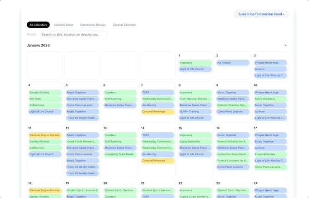The height and width of the screenshot is (198, 309).
Task: Open Funeral for Anna Sherm... event
Action: (x=233, y=154)
